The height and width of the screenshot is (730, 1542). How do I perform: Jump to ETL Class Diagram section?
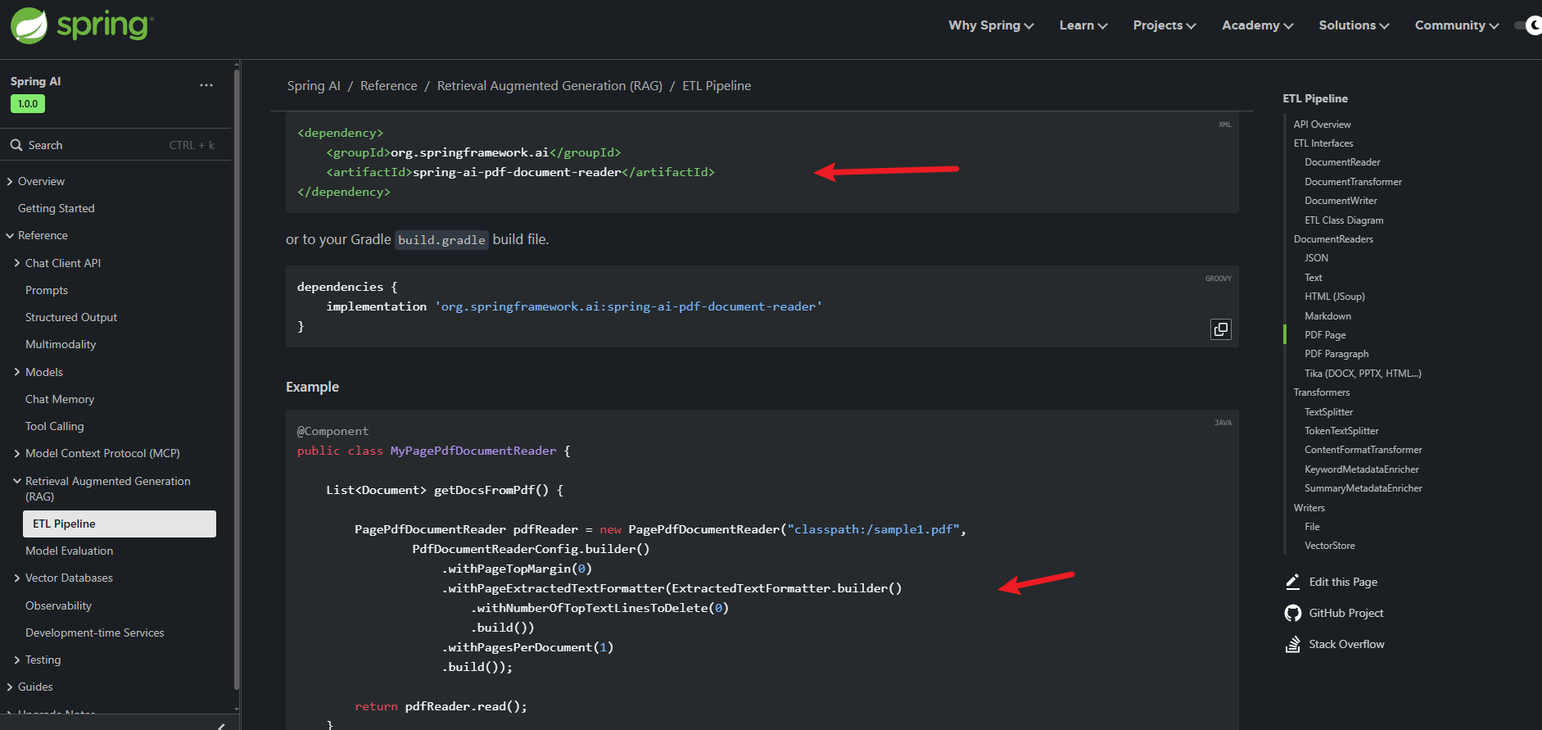pos(1344,220)
